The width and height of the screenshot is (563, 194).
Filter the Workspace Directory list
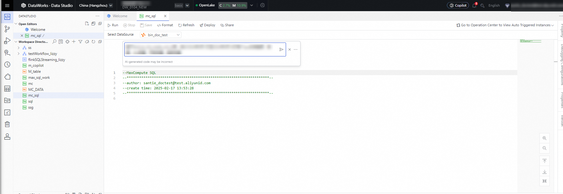click(x=80, y=42)
